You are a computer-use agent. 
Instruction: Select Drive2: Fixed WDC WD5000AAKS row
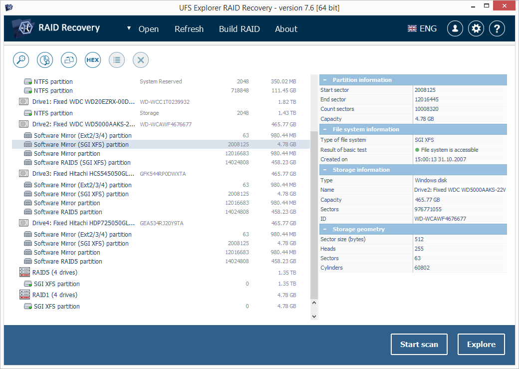(161, 124)
